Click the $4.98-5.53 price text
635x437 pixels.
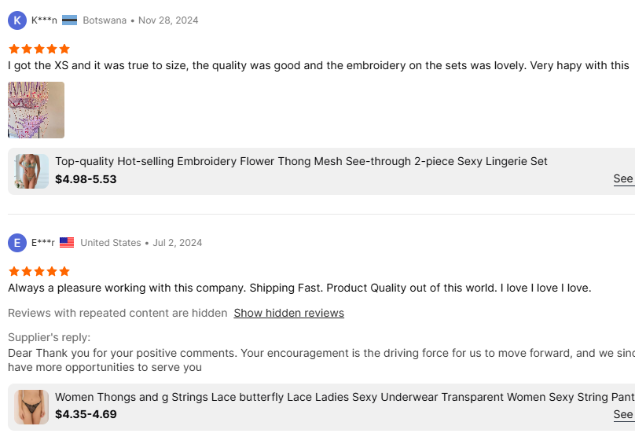(86, 179)
